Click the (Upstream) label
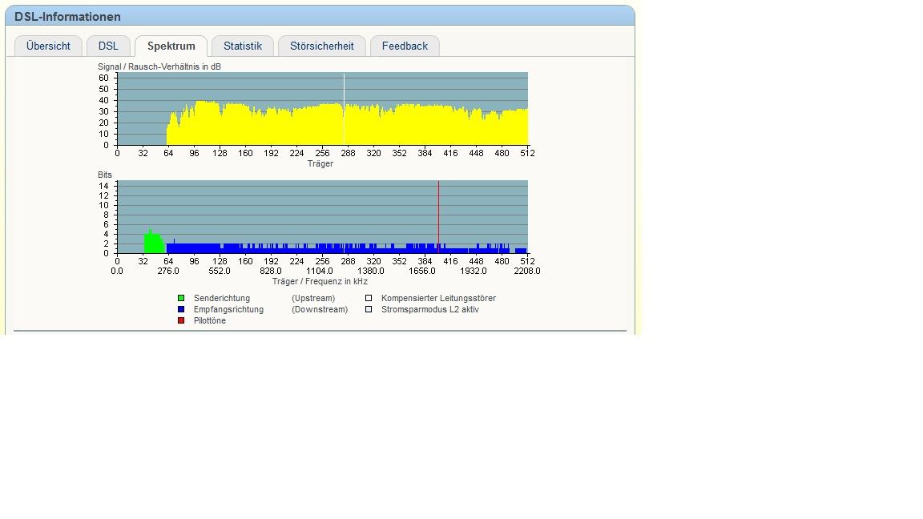Viewport: 923px width, 519px height. coord(313,298)
